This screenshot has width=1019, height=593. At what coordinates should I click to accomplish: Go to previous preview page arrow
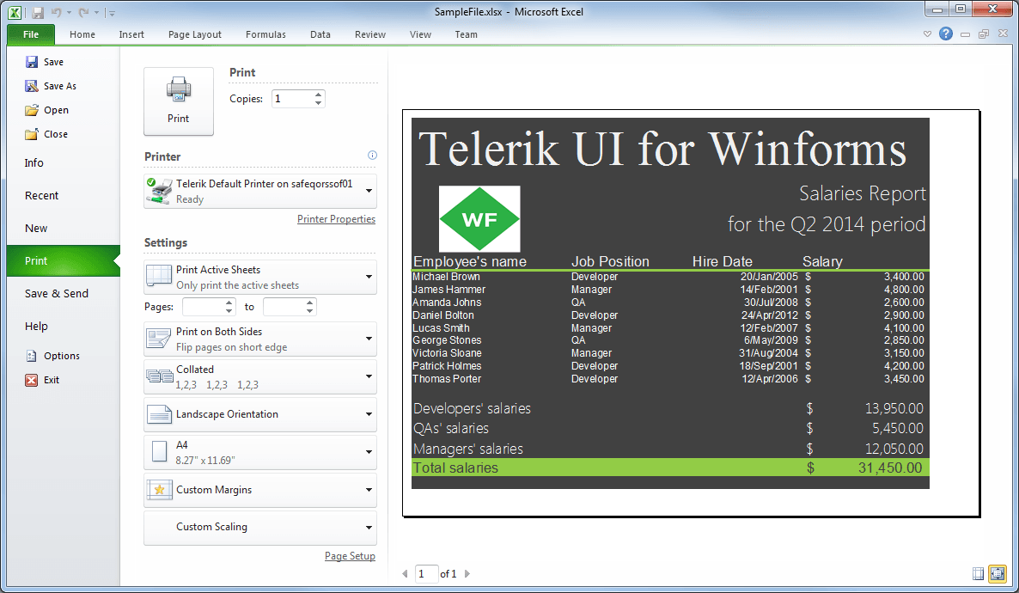click(405, 573)
